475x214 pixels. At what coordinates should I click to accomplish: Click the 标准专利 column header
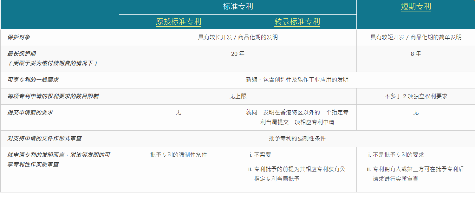238,7
